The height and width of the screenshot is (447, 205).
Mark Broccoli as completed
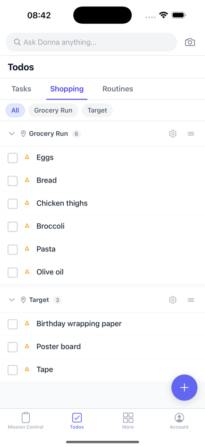point(13,226)
